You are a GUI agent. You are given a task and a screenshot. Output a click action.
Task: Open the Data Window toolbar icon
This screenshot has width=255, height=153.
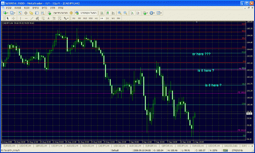[26, 13]
